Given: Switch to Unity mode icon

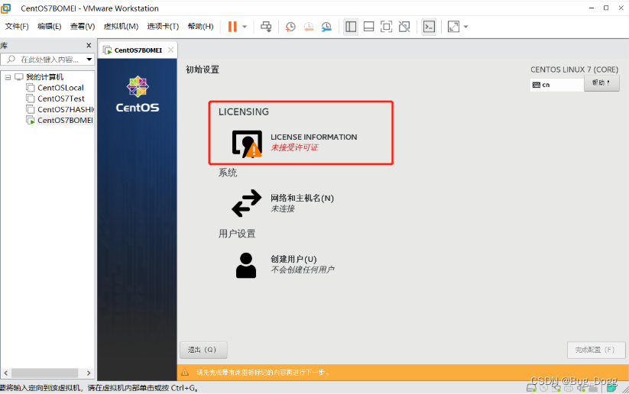Looking at the screenshot, I should point(404,27).
